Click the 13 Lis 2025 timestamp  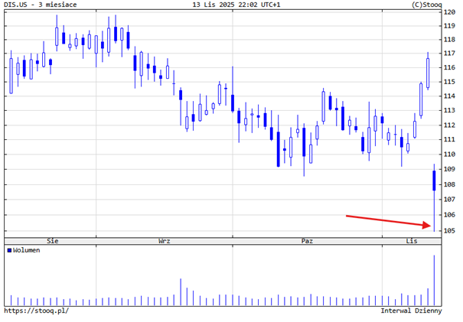[235, 5]
